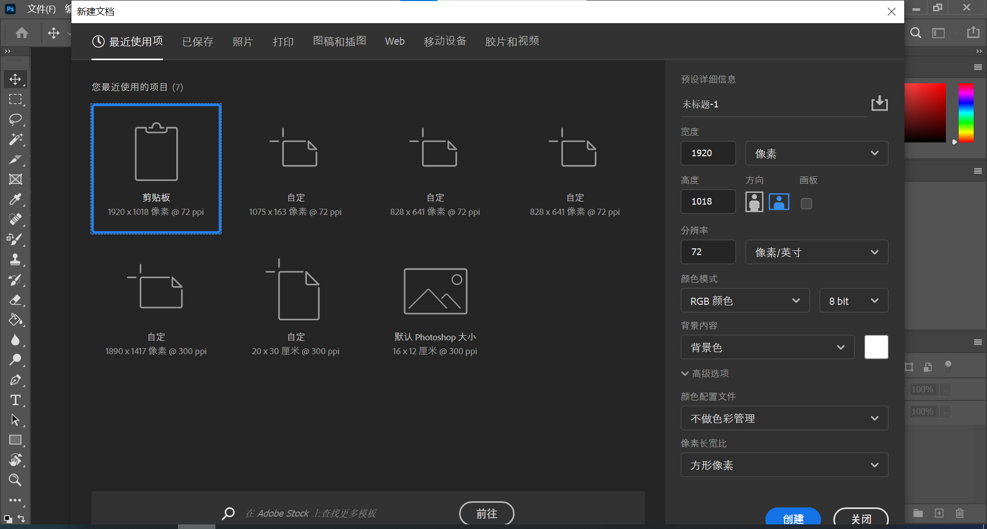This screenshot has width=987, height=529.
Task: Select the Brush tool
Action: point(15,240)
